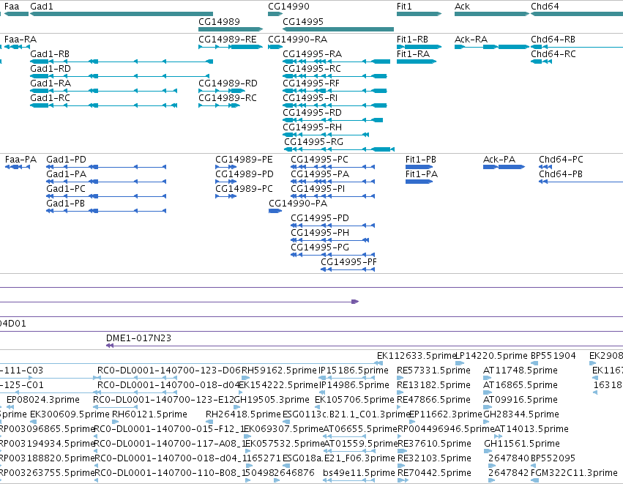Click EST FGM322C11.3prime

tap(574, 473)
